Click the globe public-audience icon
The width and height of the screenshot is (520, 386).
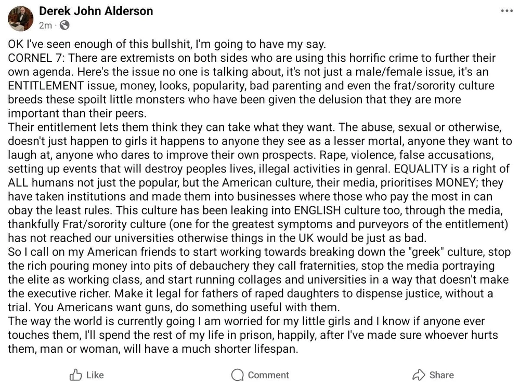pyautogui.click(x=64, y=25)
